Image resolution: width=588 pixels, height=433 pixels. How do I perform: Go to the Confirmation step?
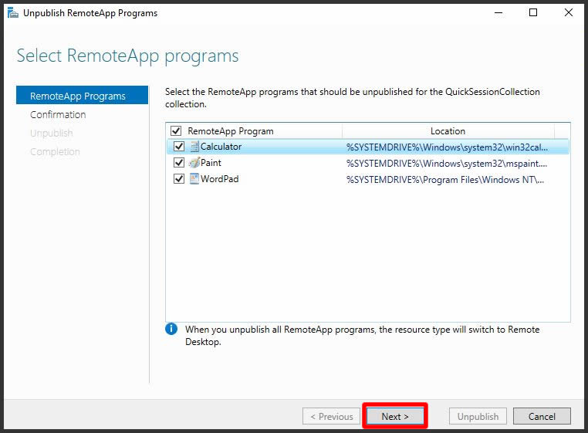pyautogui.click(x=58, y=114)
